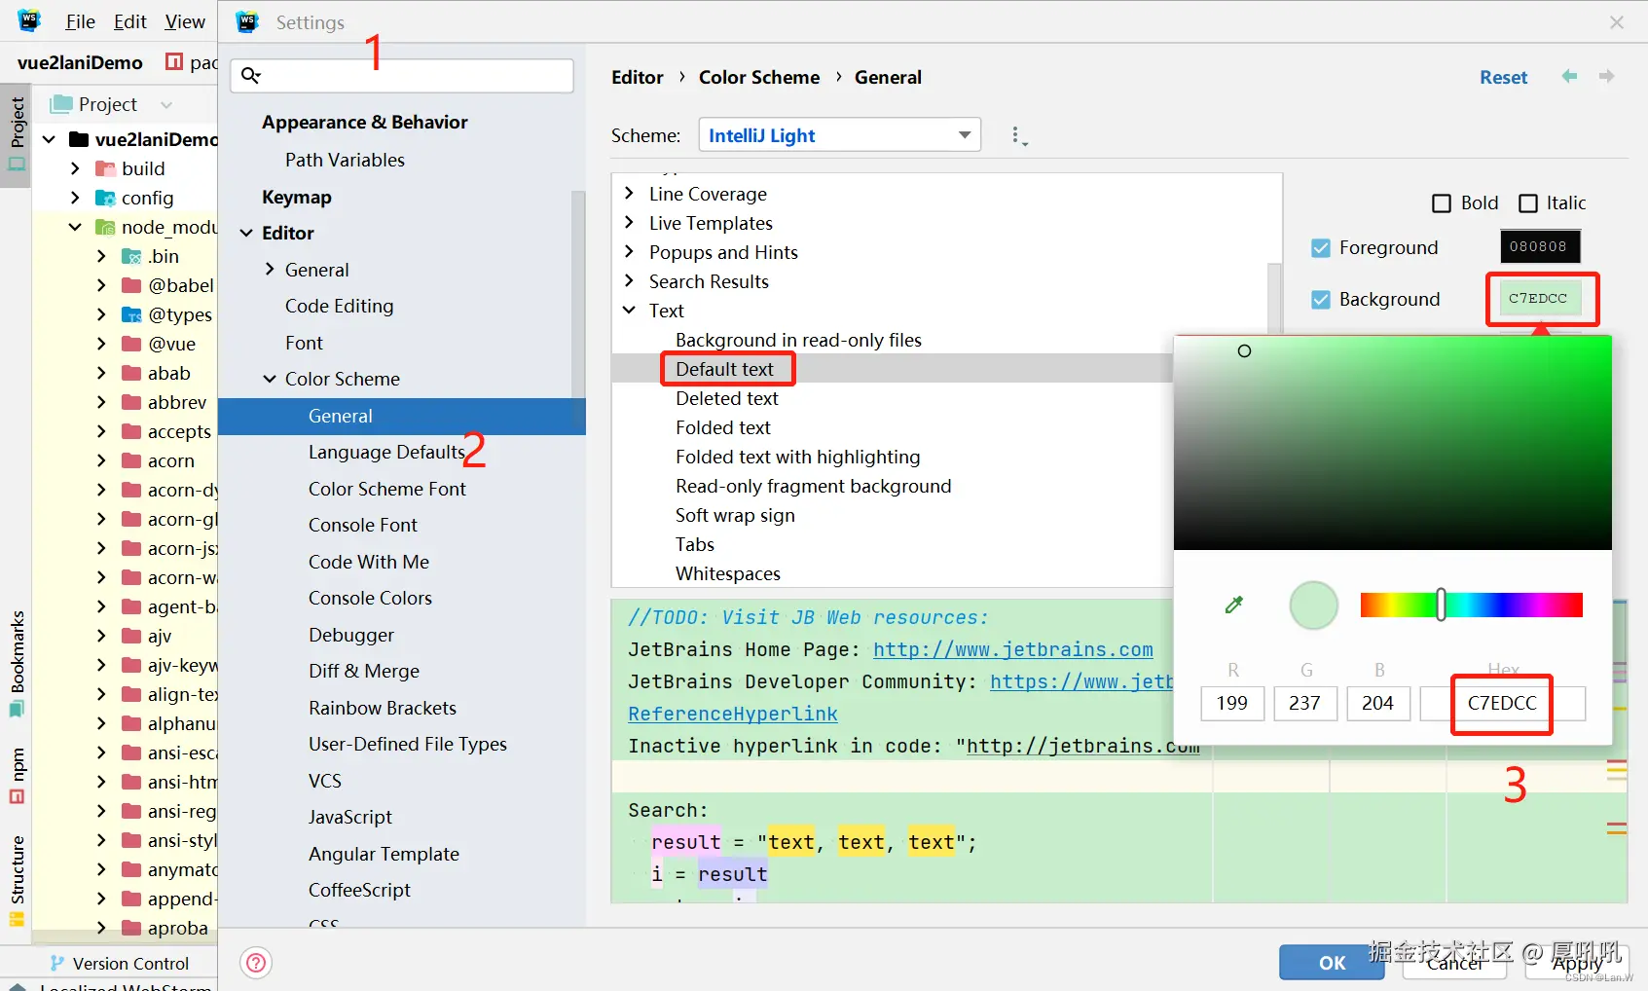This screenshot has width=1648, height=991.
Task: Select the @types folder icon
Action: (x=131, y=314)
